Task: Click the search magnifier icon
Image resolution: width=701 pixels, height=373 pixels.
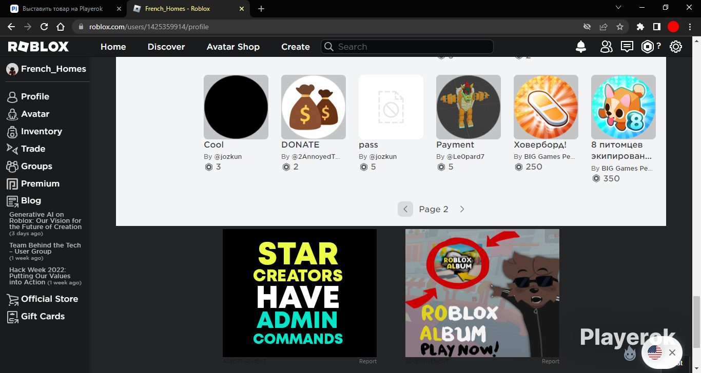Action: (x=329, y=47)
